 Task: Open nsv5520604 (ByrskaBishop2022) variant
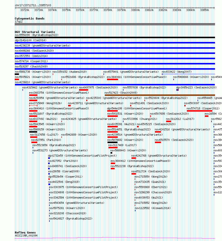[166, 98]
